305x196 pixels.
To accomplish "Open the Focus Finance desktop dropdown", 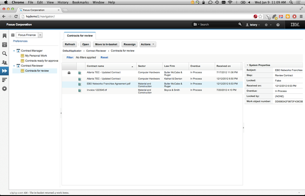I will point(40,35).
